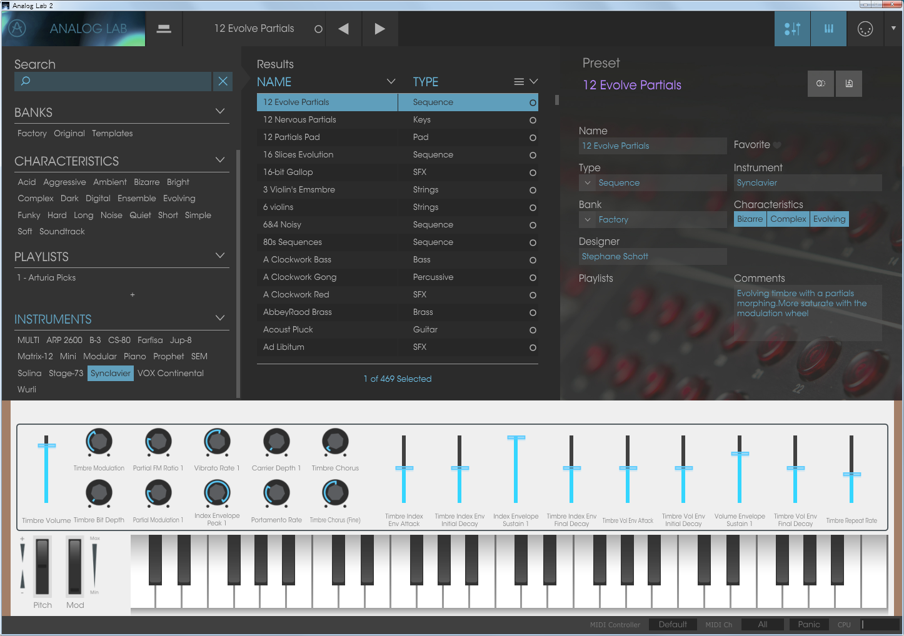Open MIDI connector settings icon
The image size is (904, 636).
click(865, 29)
